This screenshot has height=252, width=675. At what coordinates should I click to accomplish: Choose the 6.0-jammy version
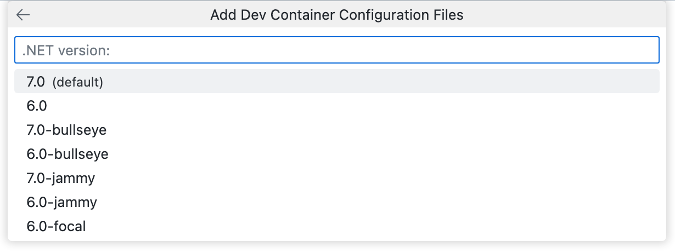(61, 202)
